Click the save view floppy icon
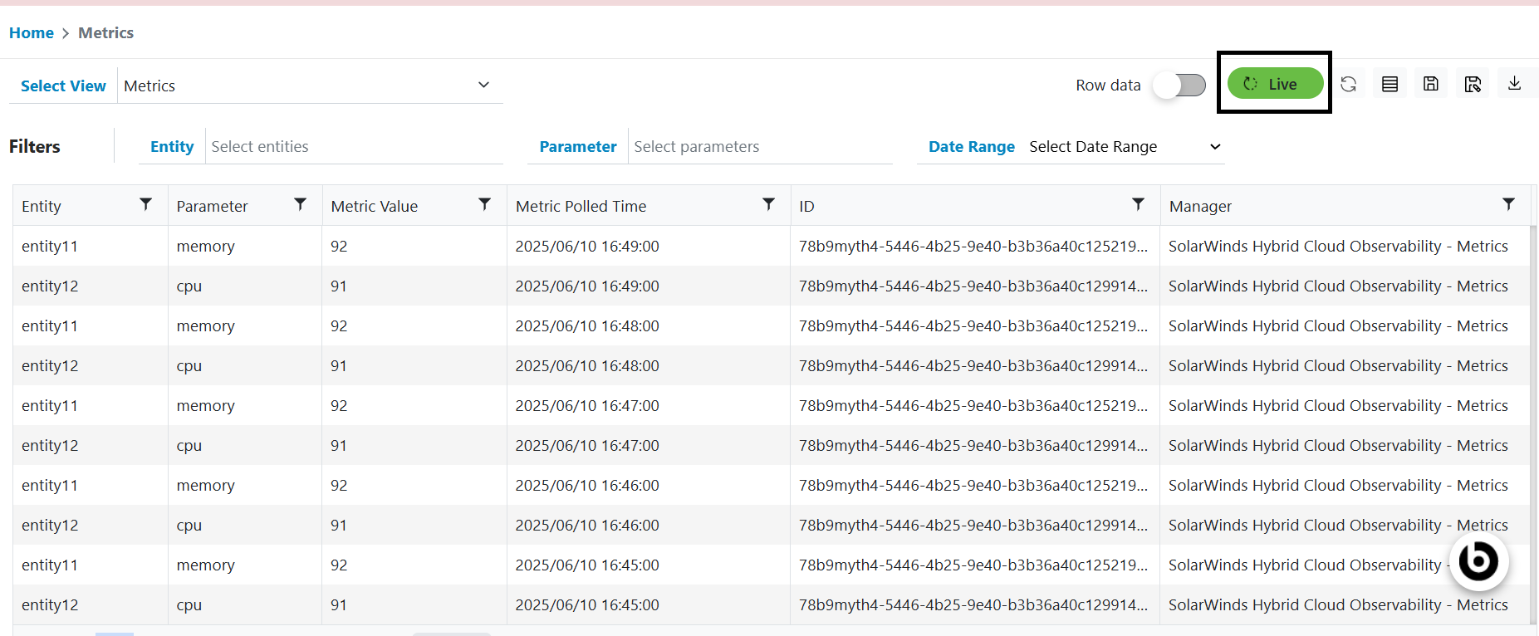 [1431, 84]
